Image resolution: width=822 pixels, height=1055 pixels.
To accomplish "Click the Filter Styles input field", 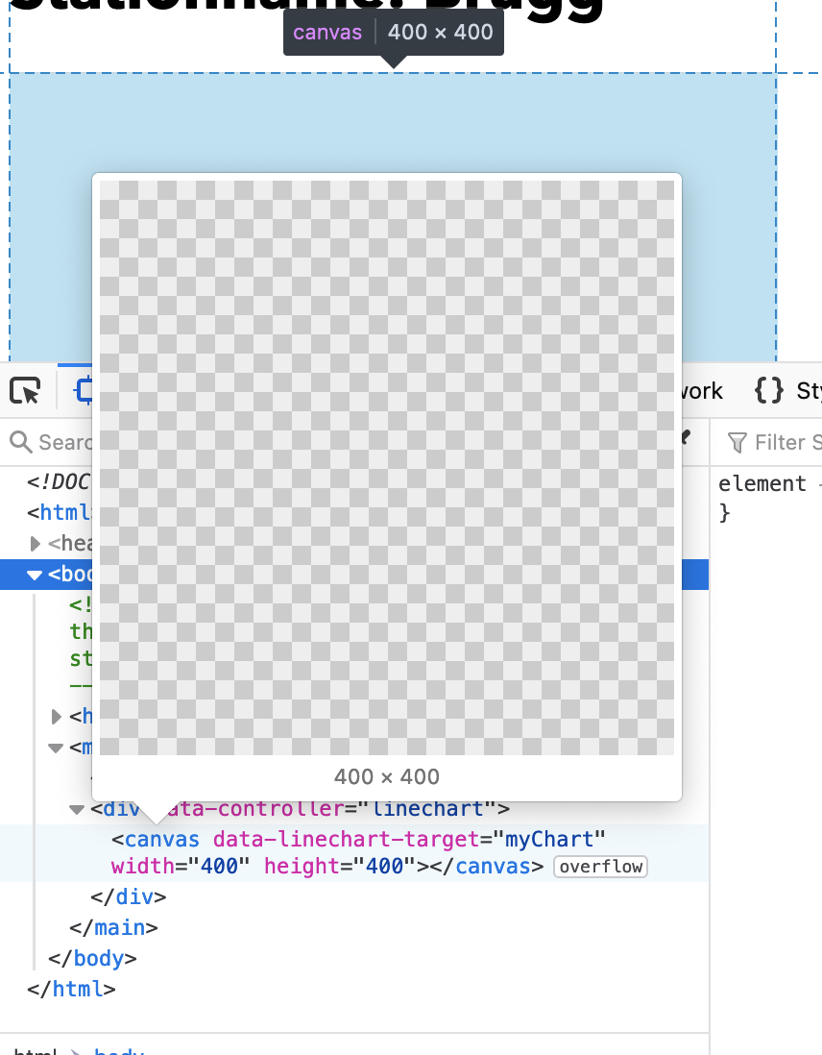I will point(787,443).
